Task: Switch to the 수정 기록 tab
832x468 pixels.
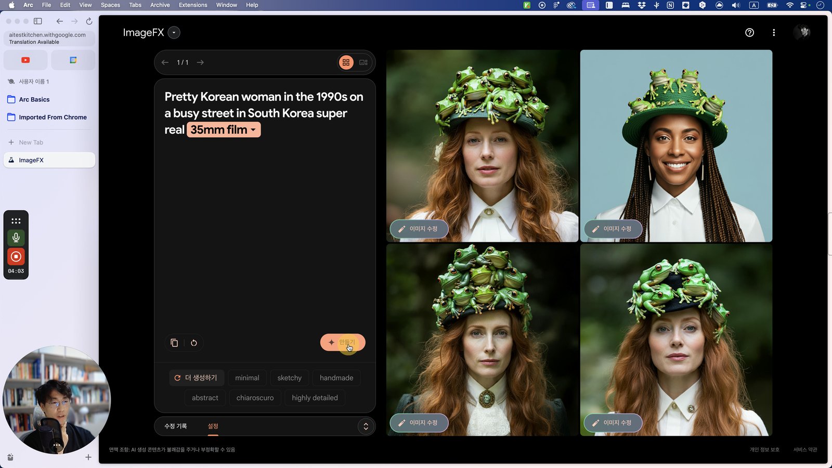Action: point(176,426)
